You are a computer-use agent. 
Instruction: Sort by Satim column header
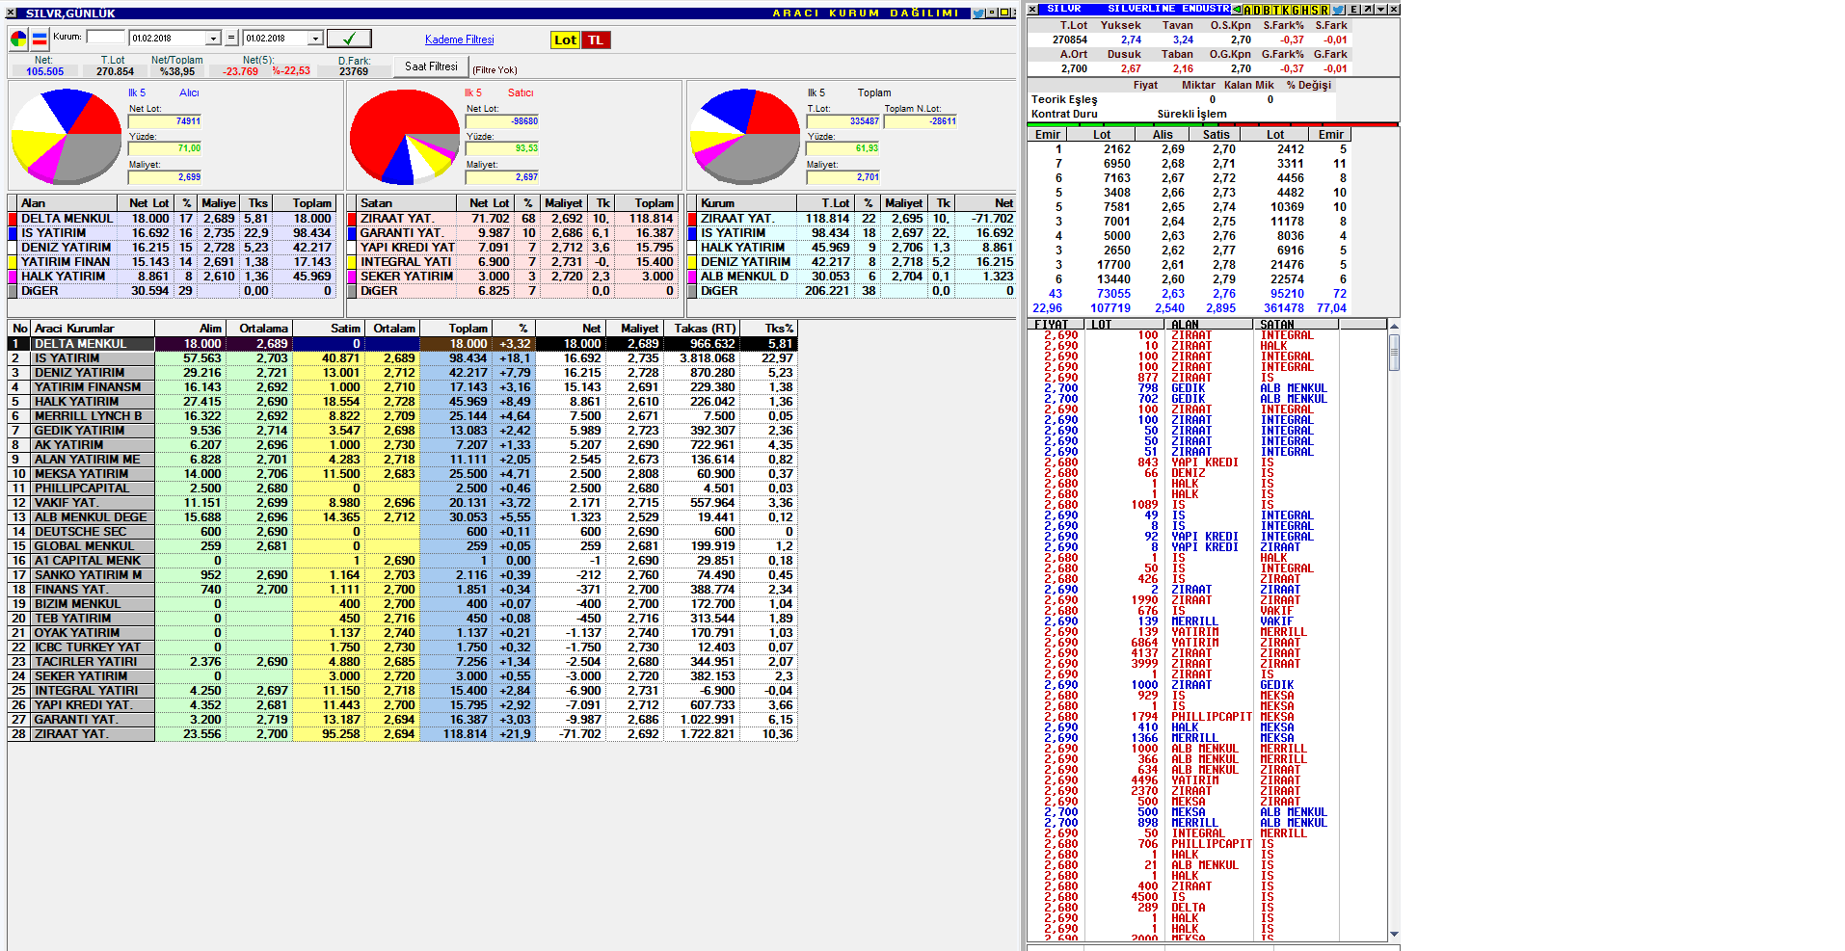[328, 329]
